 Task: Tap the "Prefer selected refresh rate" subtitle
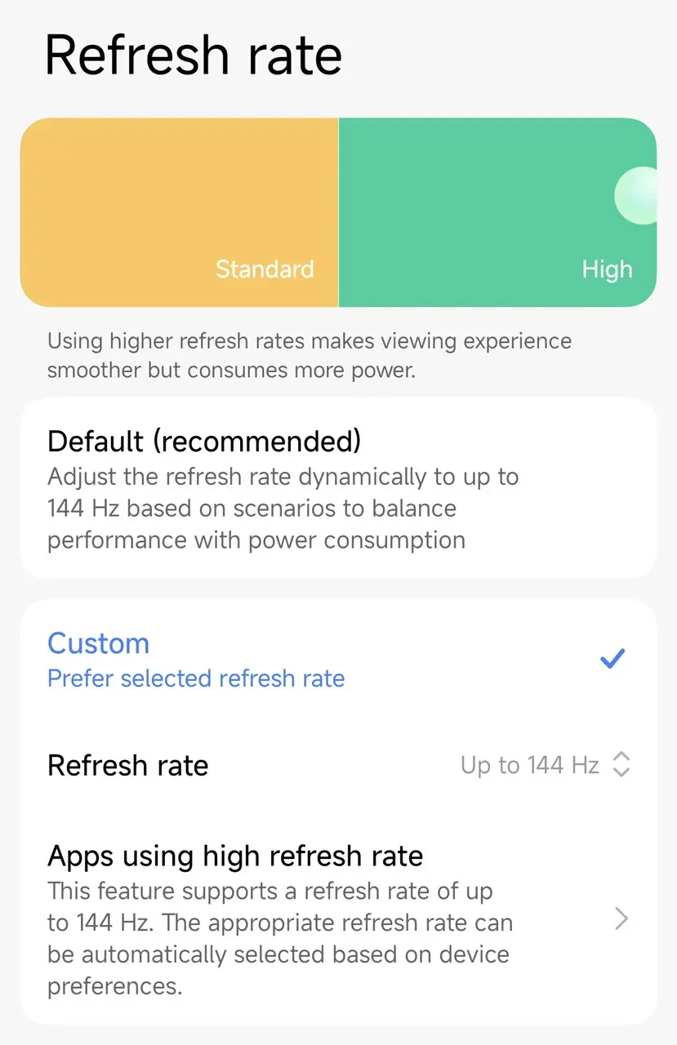click(196, 678)
